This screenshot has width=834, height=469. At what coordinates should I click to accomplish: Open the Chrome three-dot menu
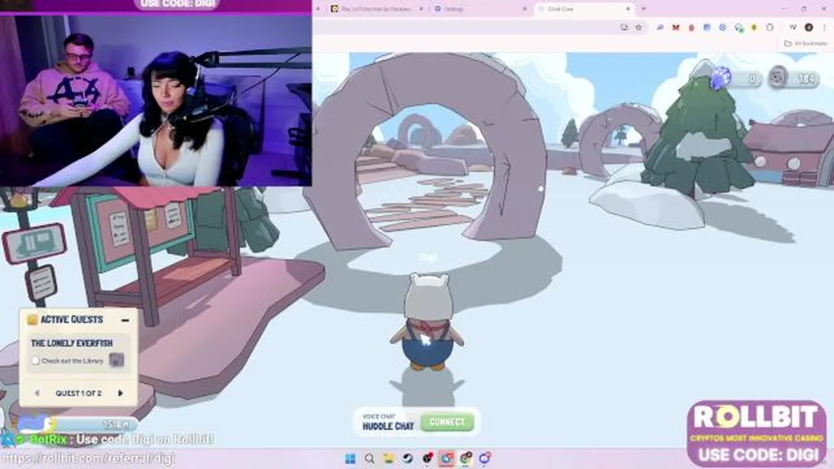tap(824, 27)
